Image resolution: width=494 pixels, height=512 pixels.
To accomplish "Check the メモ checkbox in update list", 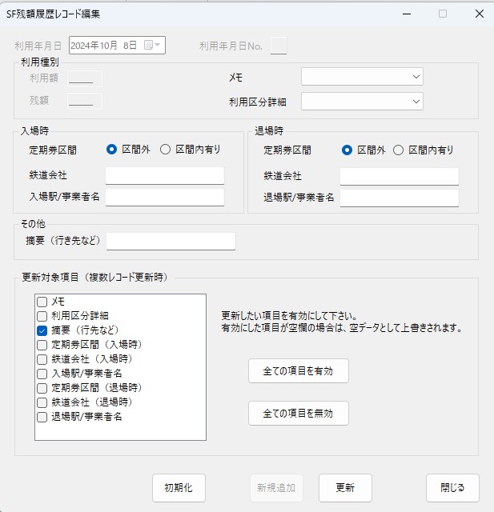I will tap(42, 302).
